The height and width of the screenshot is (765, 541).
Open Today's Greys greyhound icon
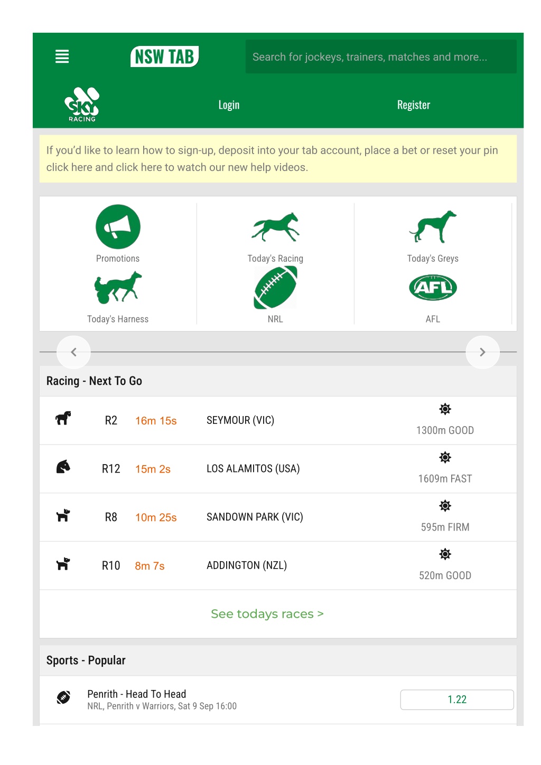[433, 227]
